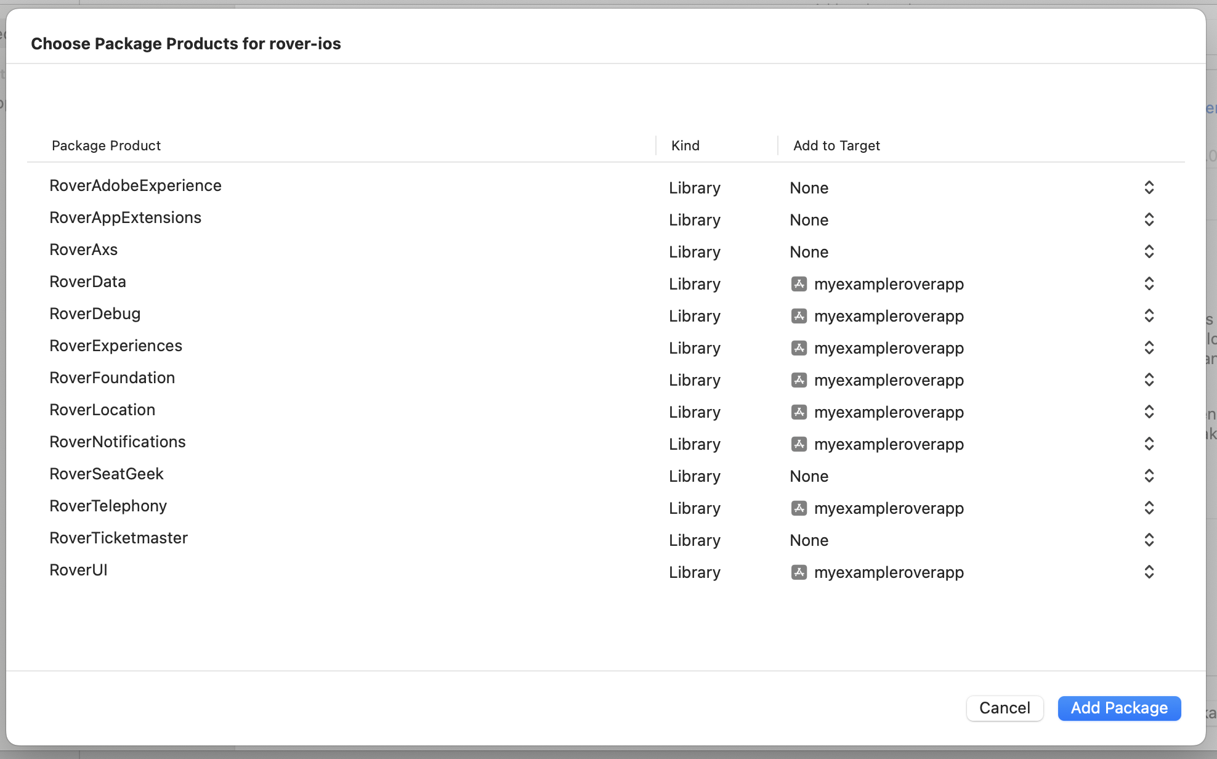Select the RoverData product name
Image resolution: width=1217 pixels, height=759 pixels.
[x=87, y=282]
